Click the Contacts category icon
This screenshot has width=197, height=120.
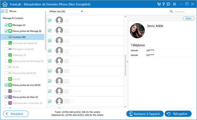pos(10,37)
